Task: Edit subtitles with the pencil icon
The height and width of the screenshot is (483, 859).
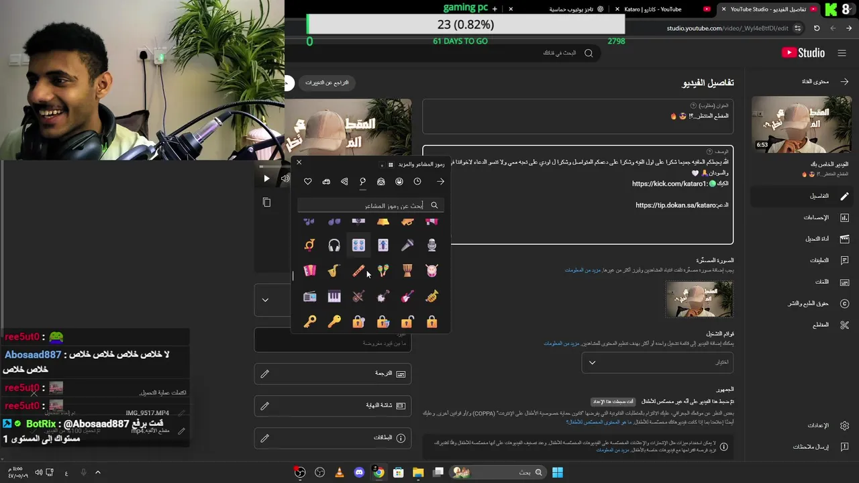Action: tap(264, 374)
